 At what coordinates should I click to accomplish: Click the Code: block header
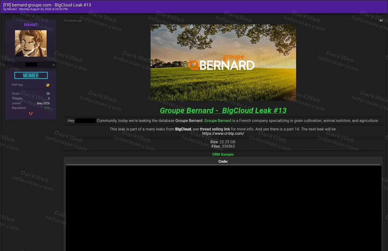[223, 162]
